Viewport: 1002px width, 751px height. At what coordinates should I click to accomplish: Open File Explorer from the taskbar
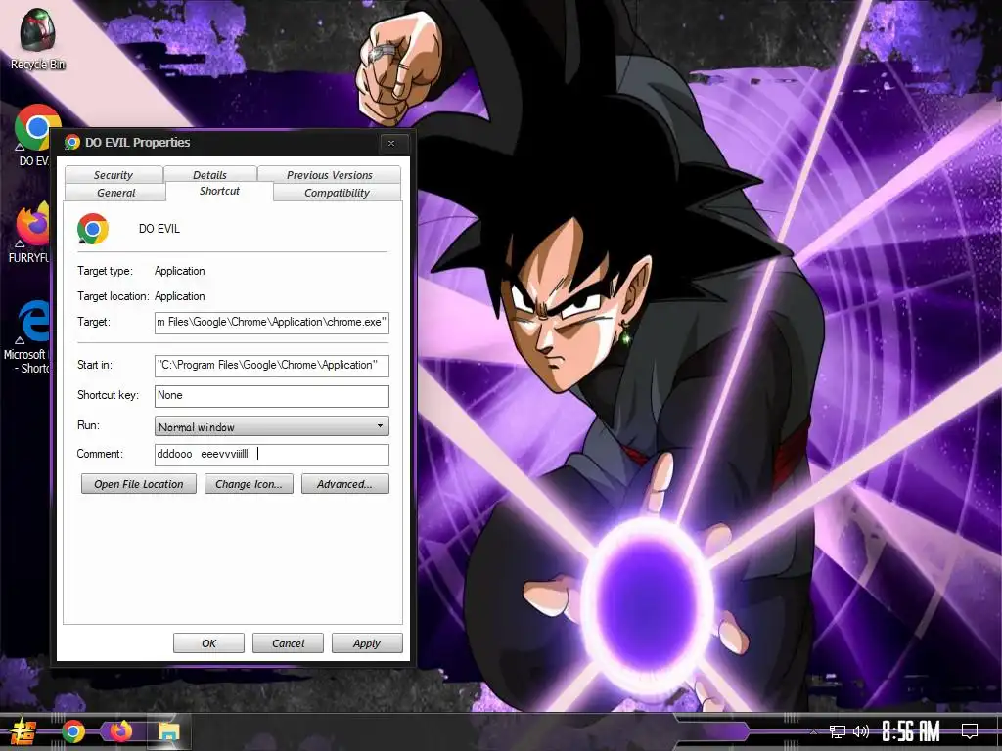[x=168, y=731]
